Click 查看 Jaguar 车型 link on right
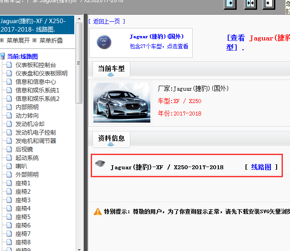Image resolution: width=290 pixels, height=251 pixels. (x=258, y=43)
